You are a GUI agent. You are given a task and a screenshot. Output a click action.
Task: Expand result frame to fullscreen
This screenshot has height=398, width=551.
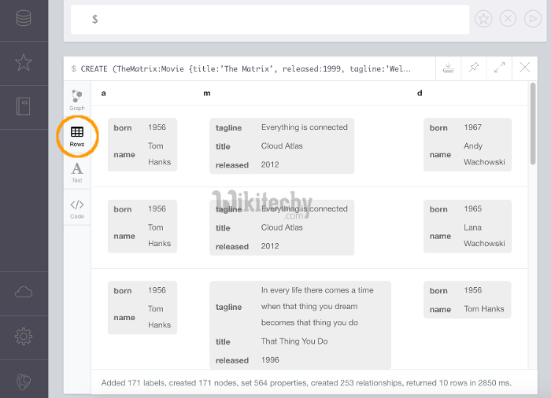coord(499,68)
